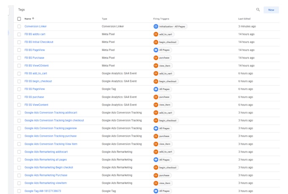Tick checkbox for FB SS add_to_cart
Screen dimensions: 288x194
point(19,74)
